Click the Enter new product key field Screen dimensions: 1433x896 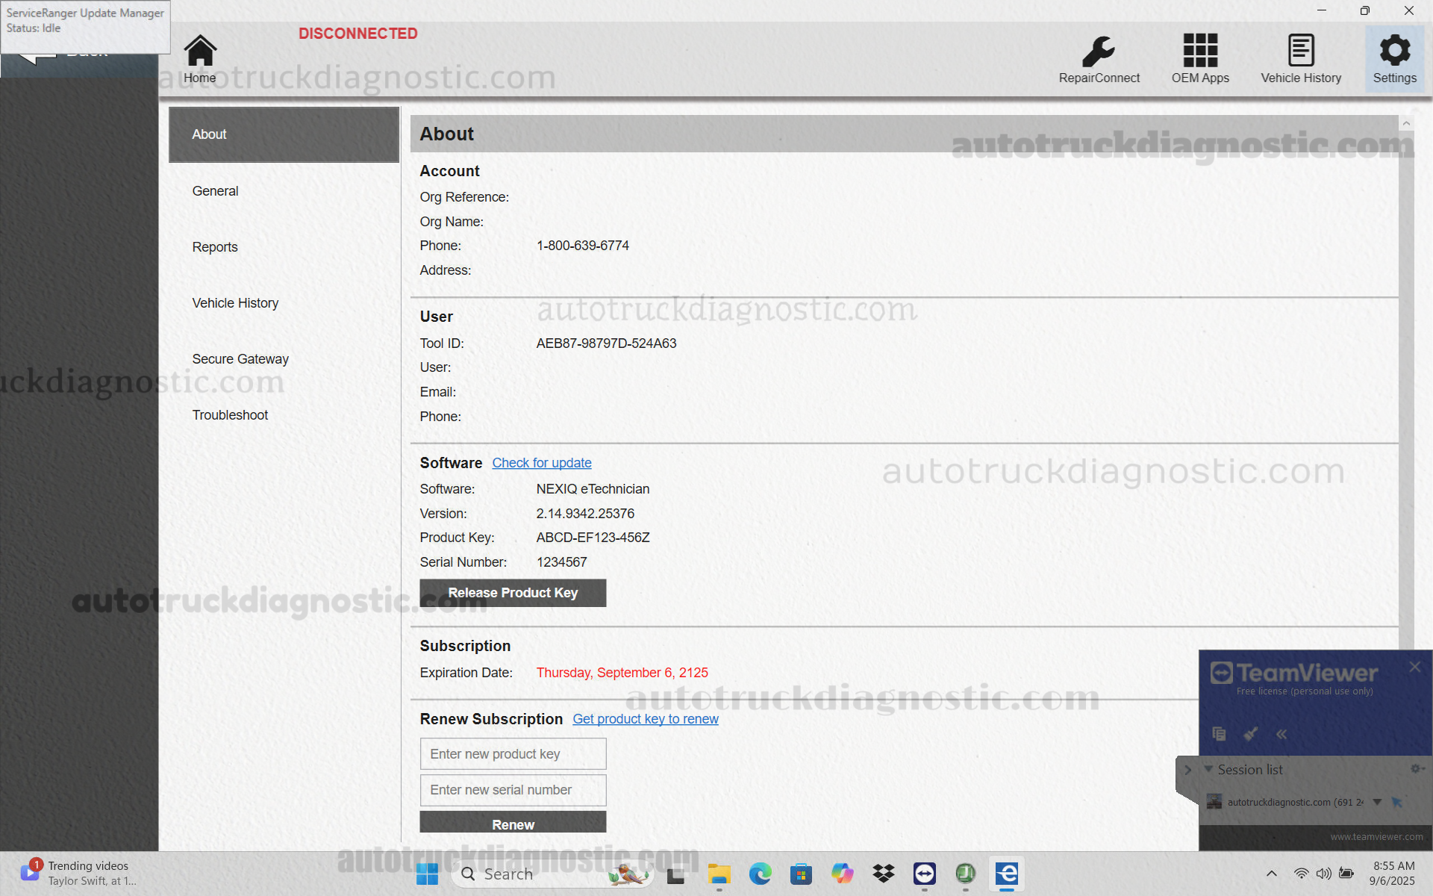[513, 753]
